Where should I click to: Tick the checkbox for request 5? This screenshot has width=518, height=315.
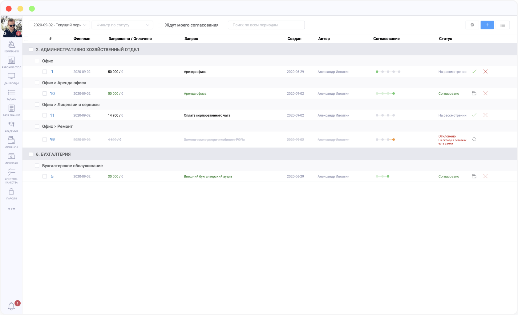pos(45,176)
